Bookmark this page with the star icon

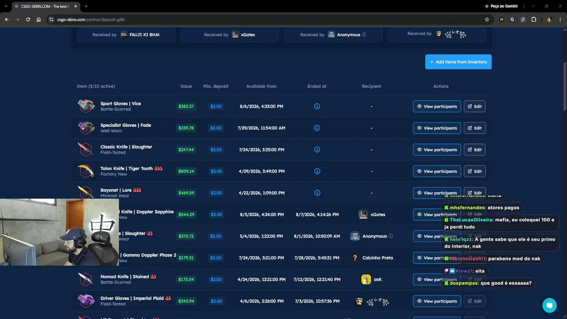pos(487,19)
